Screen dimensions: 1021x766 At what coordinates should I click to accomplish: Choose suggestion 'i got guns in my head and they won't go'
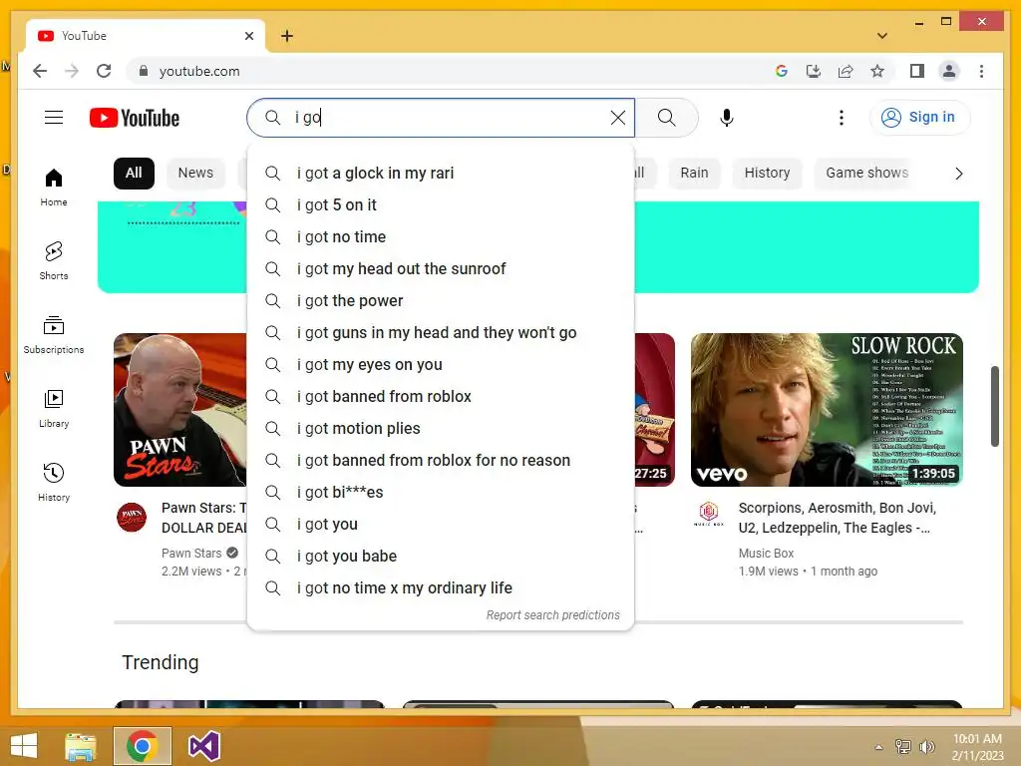tap(441, 333)
